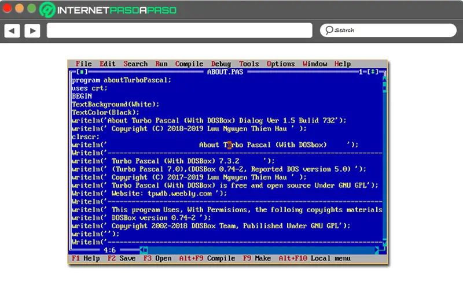Click the horizontal scrollbar left arrow
The image size is (463, 289).
[142, 250]
